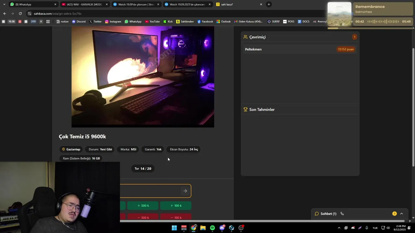Screen dimensions: 415x233
Task: Click the Çok Temiz i5 9600k title
Action: tap(82, 137)
